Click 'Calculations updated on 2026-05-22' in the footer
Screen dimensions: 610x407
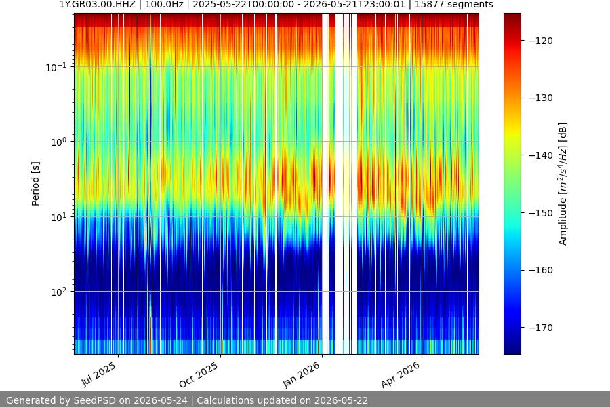tap(283, 400)
